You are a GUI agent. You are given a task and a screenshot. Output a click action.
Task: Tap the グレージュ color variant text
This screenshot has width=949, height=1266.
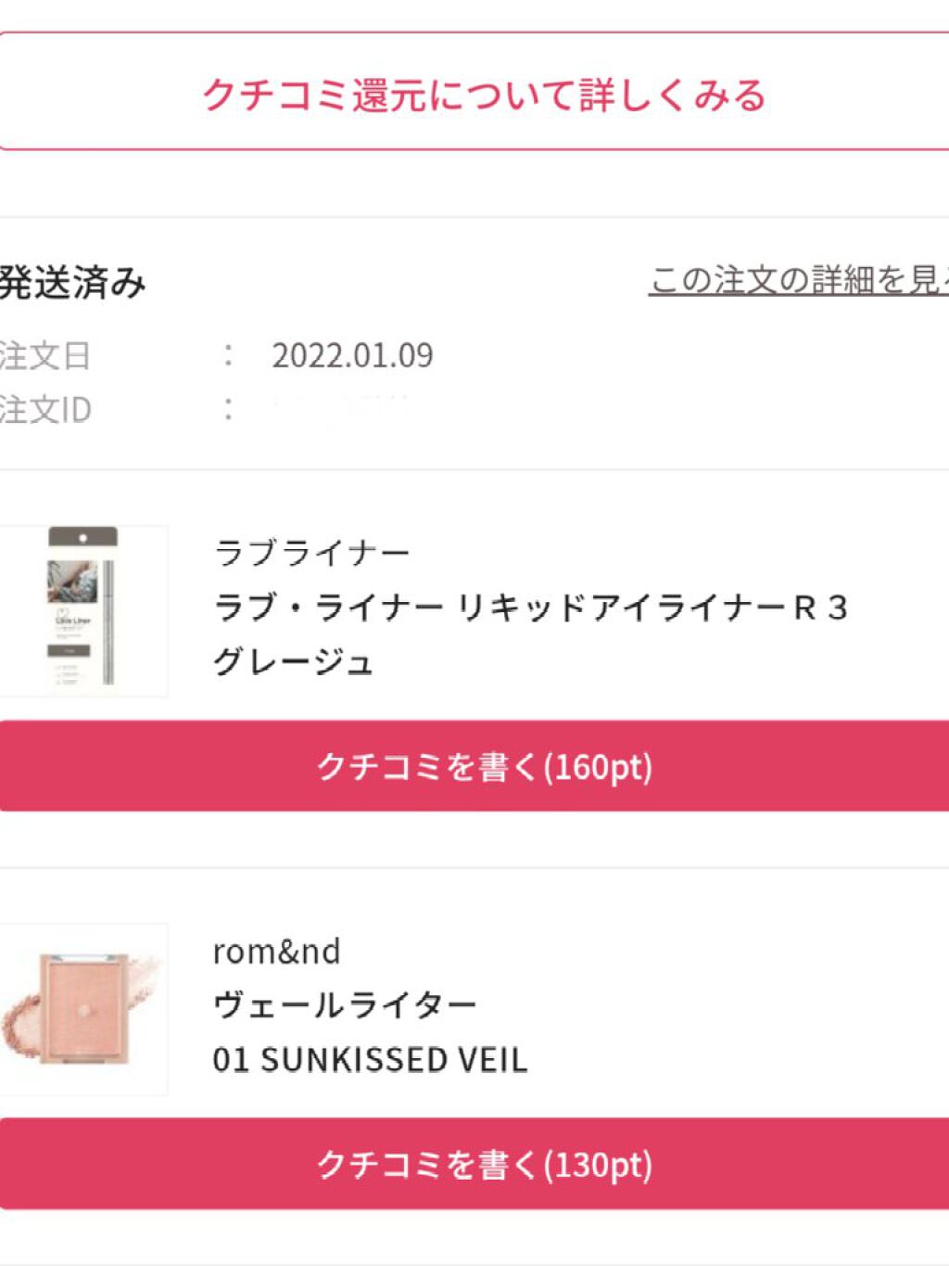[x=293, y=662]
